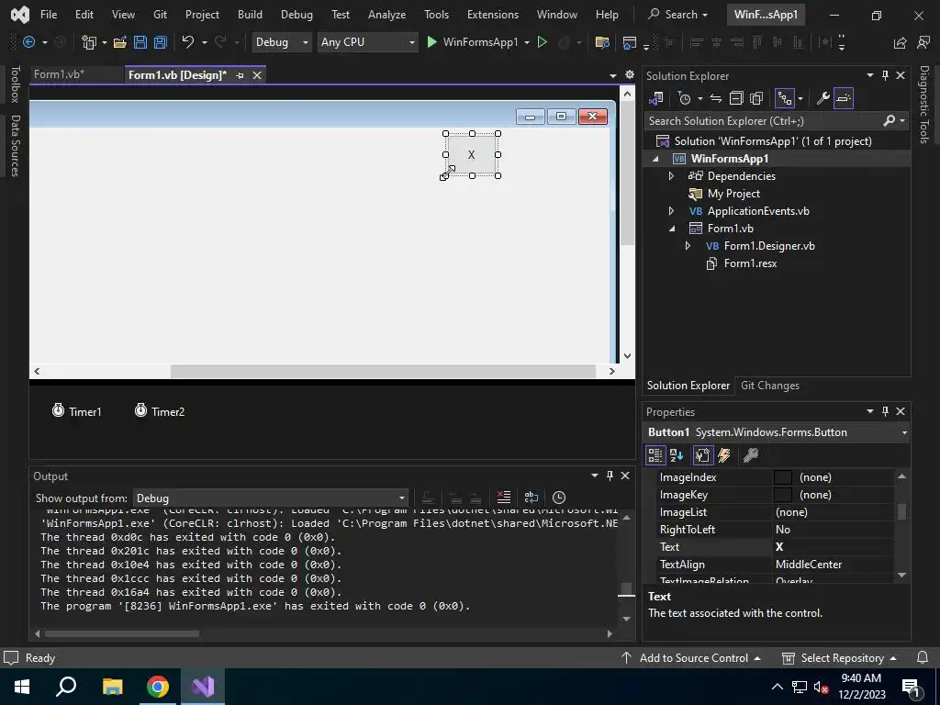
Task: Click Switch Views icon in Solution Explorer
Action: 656,97
